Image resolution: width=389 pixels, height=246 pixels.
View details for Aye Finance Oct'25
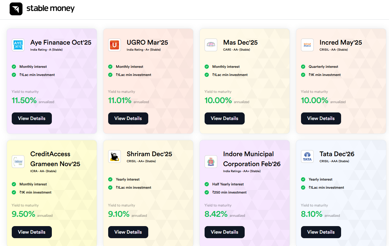(x=32, y=118)
